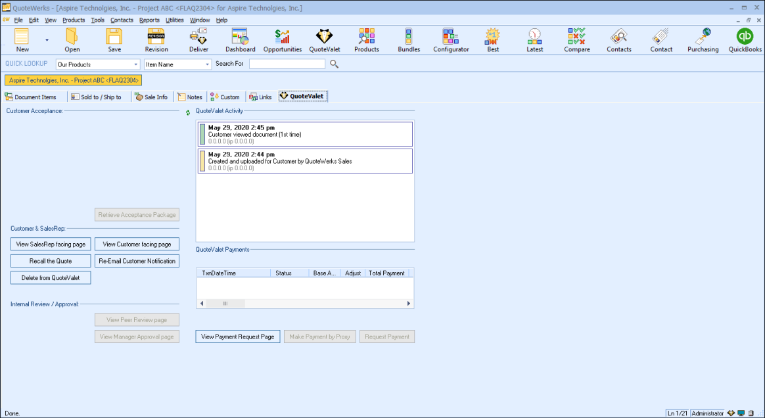
Task: Click the Compare toolbar icon
Action: (576, 40)
